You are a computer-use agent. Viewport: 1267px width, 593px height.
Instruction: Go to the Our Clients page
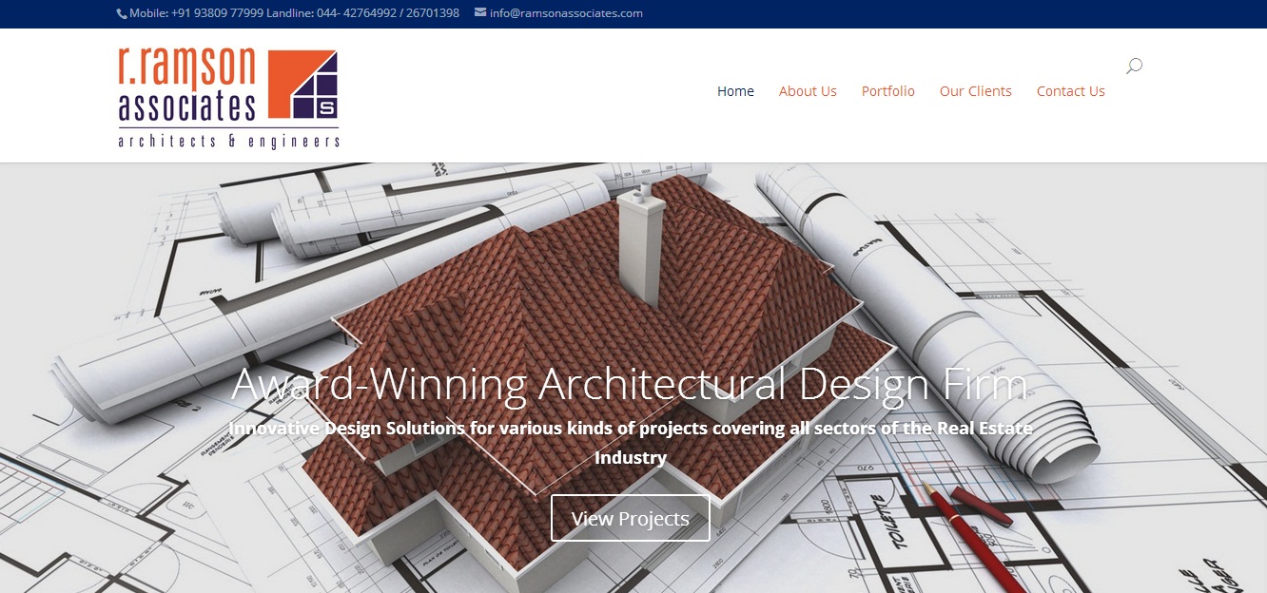point(976,91)
